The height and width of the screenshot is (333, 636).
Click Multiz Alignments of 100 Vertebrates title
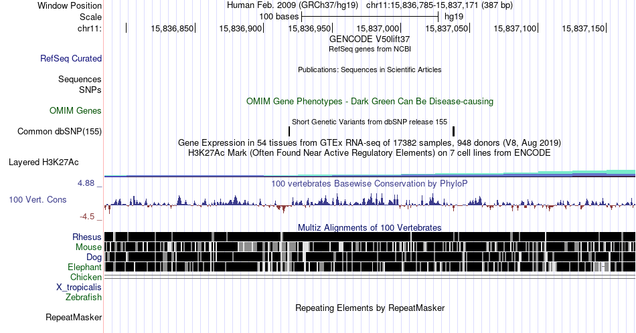(370, 227)
